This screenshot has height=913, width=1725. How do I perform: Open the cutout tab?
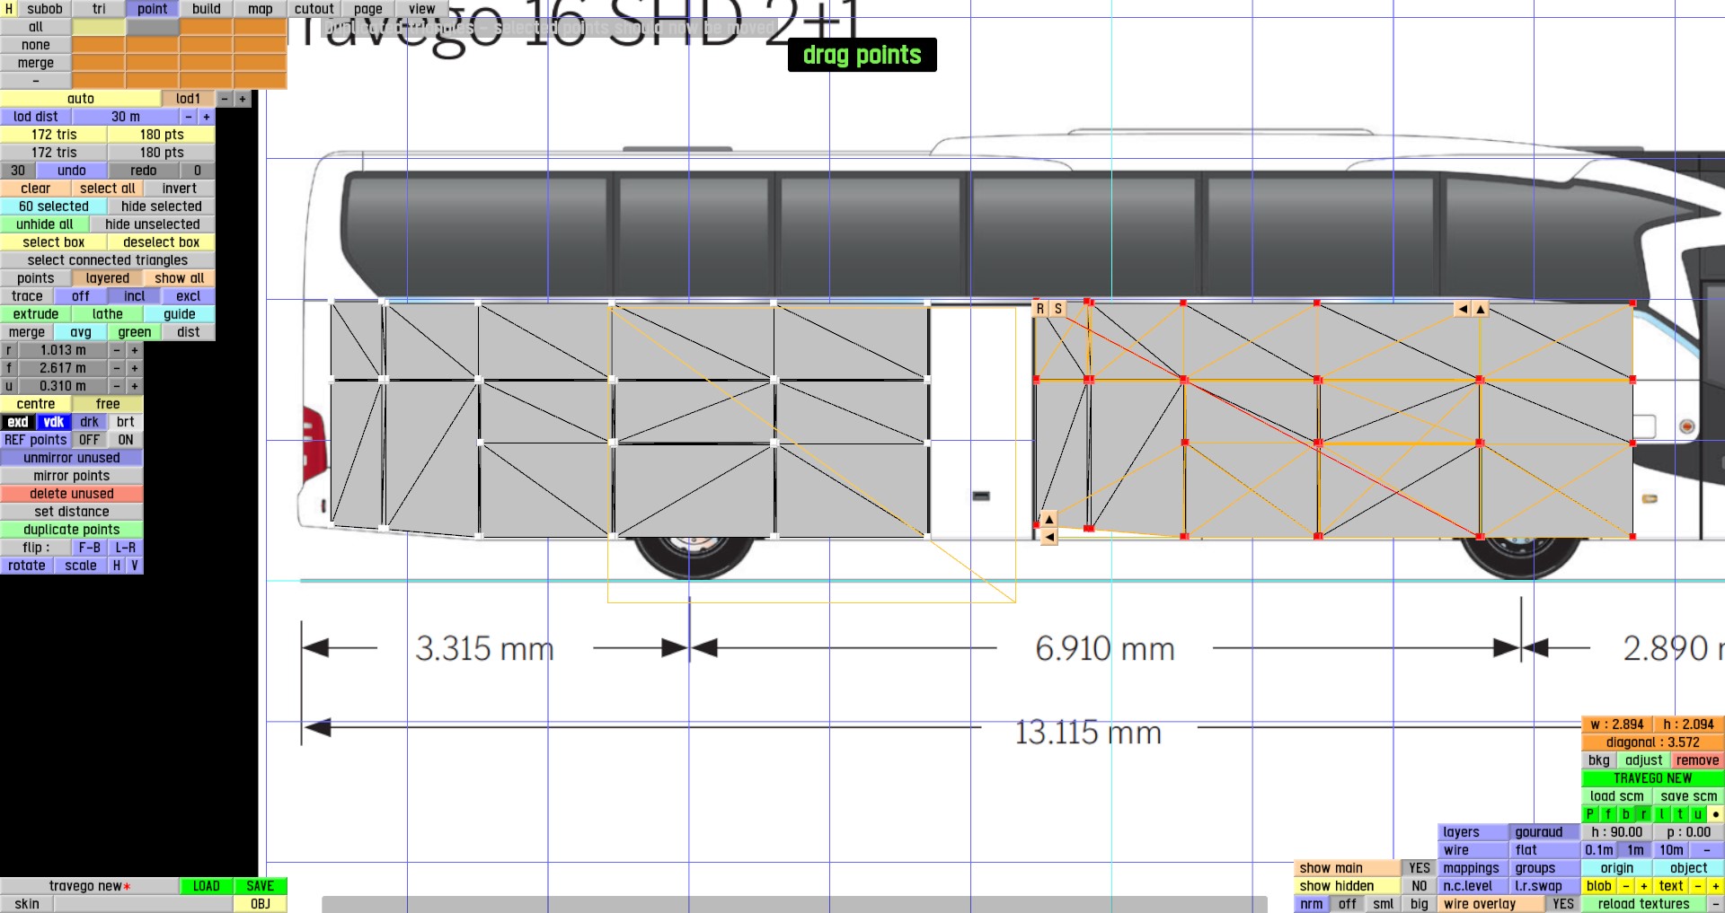[314, 9]
